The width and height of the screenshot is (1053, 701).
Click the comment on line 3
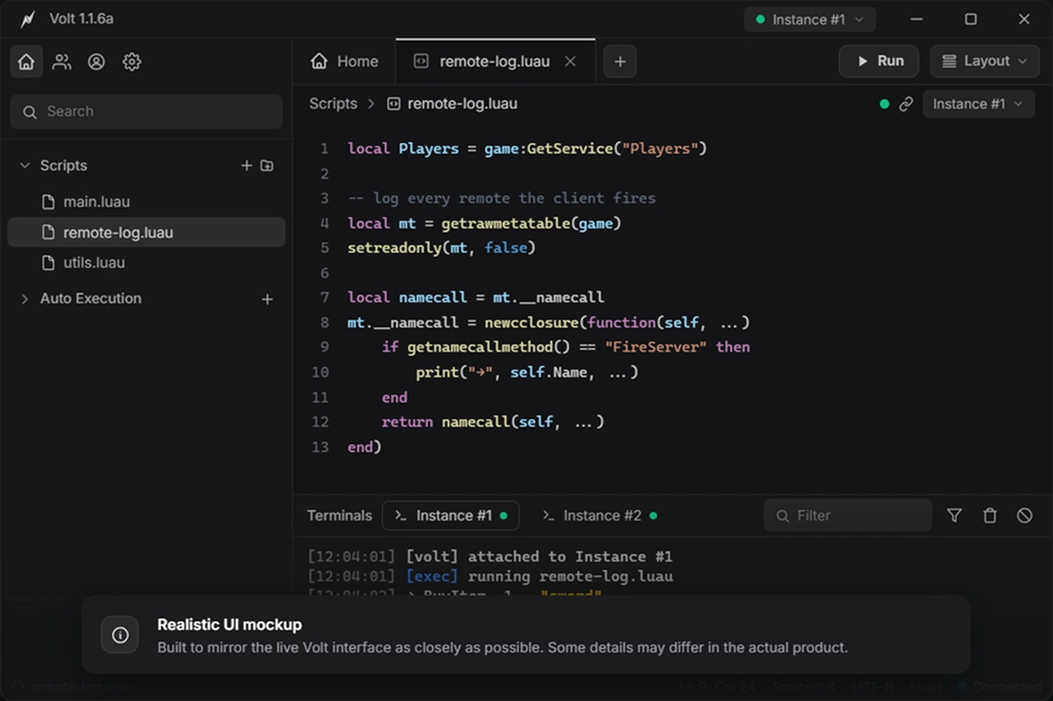pyautogui.click(x=502, y=198)
